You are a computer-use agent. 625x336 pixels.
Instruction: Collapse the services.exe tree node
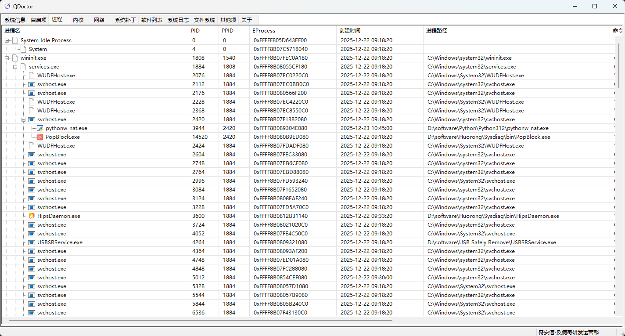15,67
